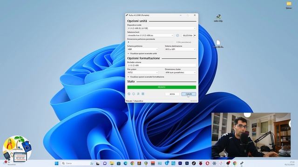Open Opera browser from the taskbar
The image size is (298, 167).
pyautogui.click(x=208, y=163)
